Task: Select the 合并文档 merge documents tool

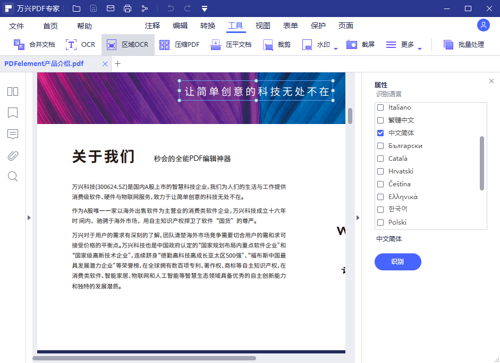Action: pos(33,44)
